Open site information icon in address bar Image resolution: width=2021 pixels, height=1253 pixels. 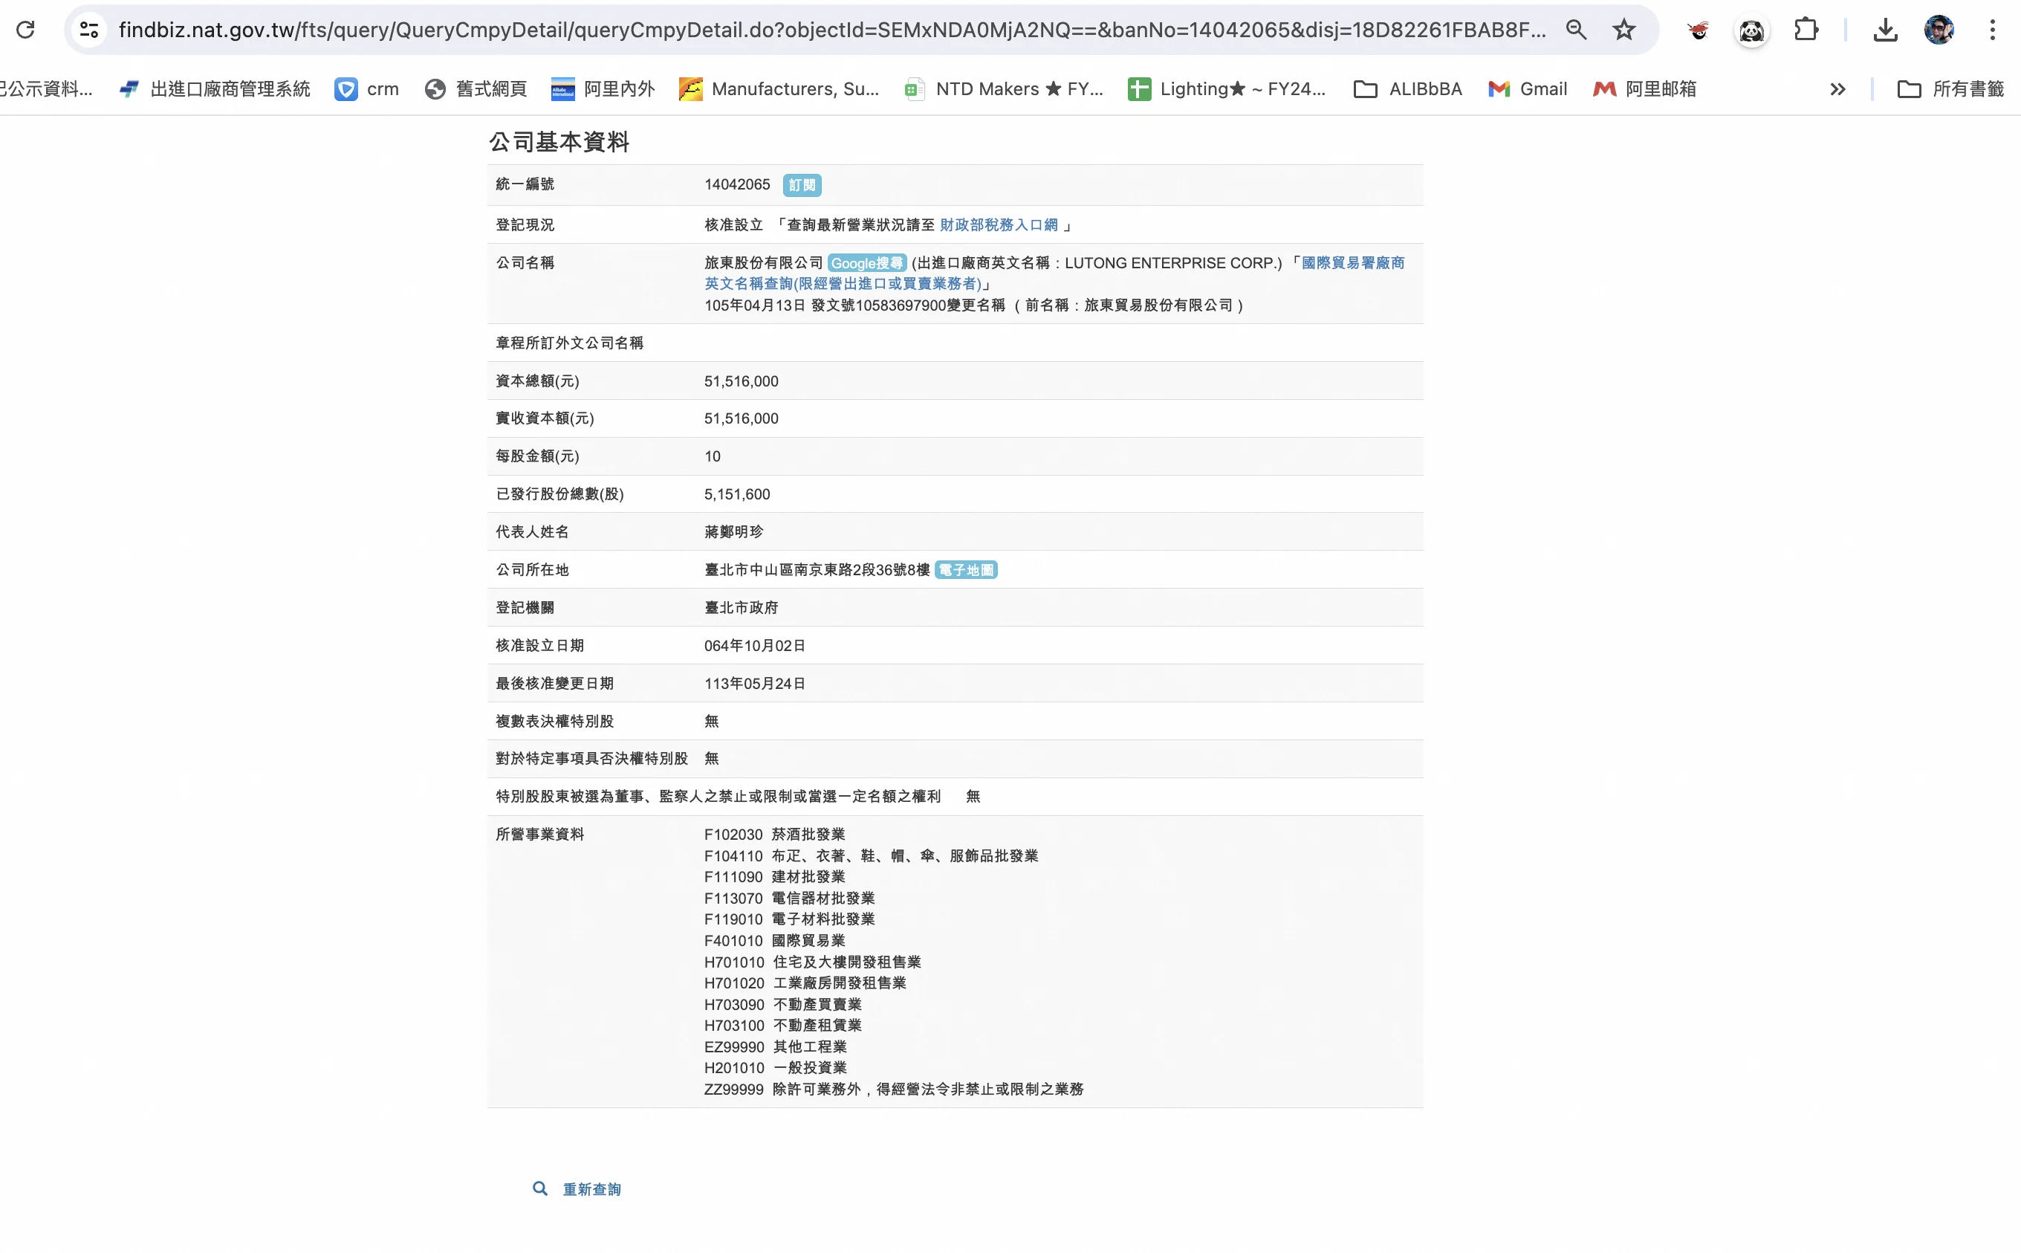[x=89, y=30]
